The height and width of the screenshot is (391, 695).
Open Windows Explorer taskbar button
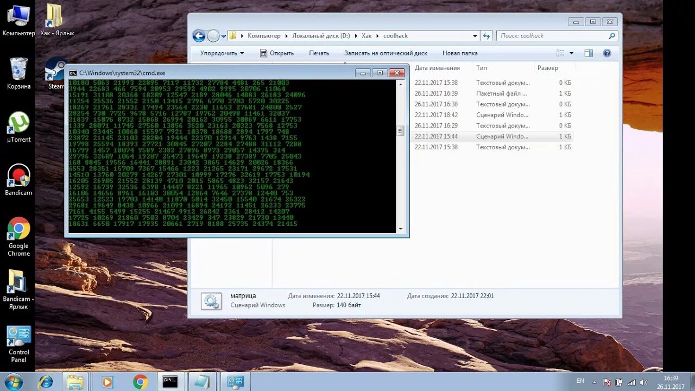[x=75, y=382]
